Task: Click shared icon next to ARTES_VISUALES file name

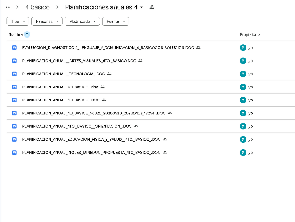Action: [140, 61]
